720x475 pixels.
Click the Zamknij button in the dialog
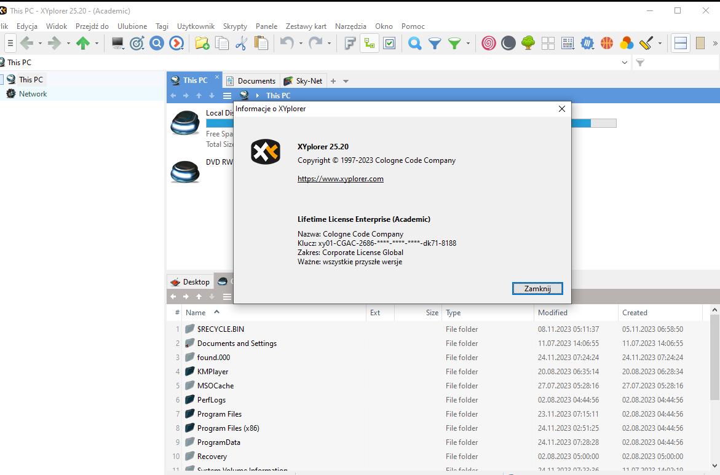[x=537, y=289]
